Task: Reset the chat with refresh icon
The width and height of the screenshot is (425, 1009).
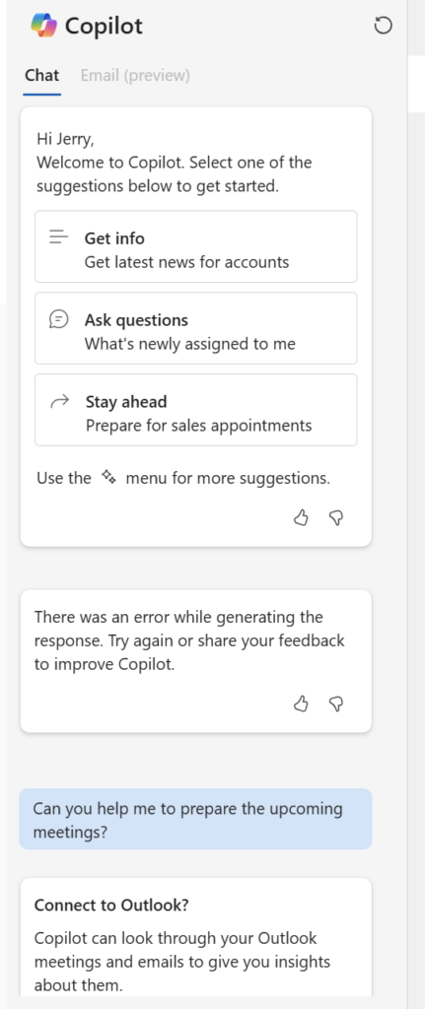Action: coord(384,26)
